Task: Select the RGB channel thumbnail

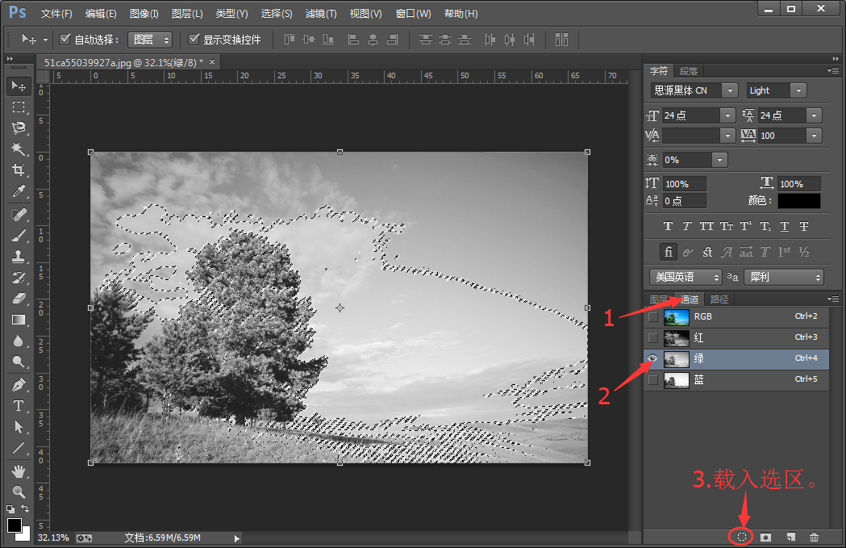Action: pos(677,317)
